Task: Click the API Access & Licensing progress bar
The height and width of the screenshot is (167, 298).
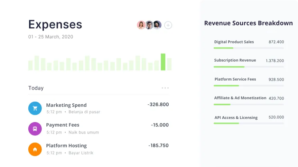Action: pos(249,123)
